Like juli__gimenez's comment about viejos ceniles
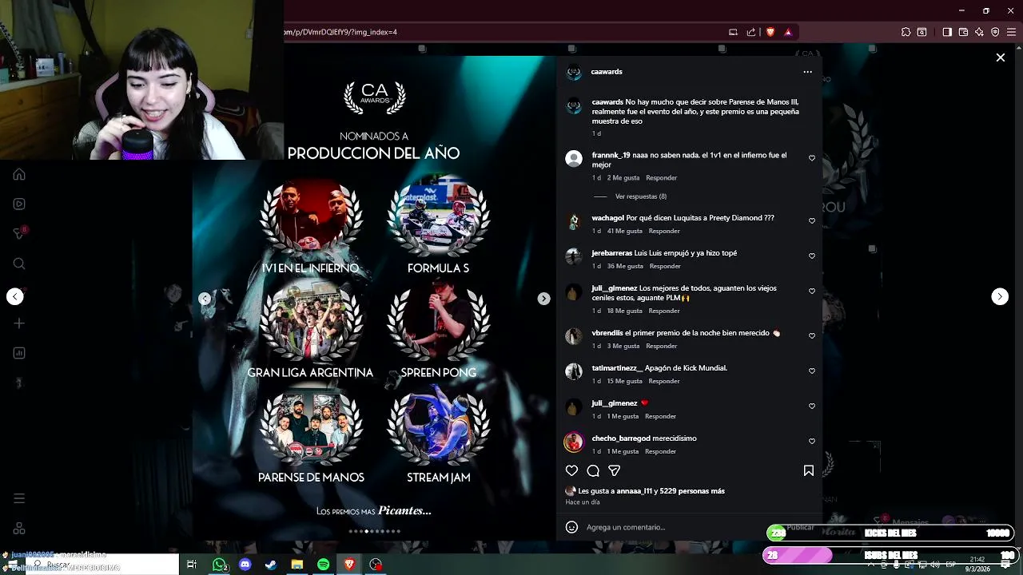Screen dimensions: 1023x575 (812, 291)
